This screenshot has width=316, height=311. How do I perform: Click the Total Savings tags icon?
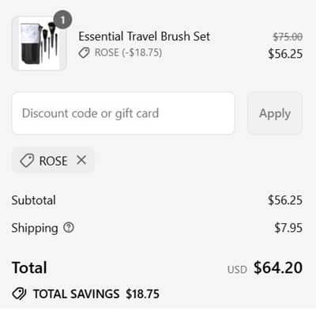point(19,294)
